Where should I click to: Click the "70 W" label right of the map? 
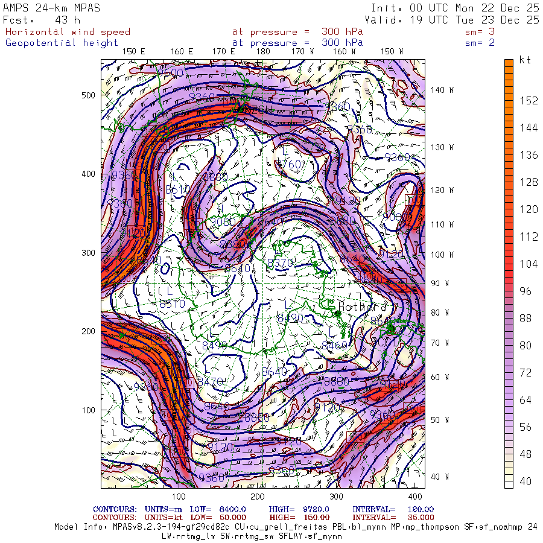click(440, 343)
